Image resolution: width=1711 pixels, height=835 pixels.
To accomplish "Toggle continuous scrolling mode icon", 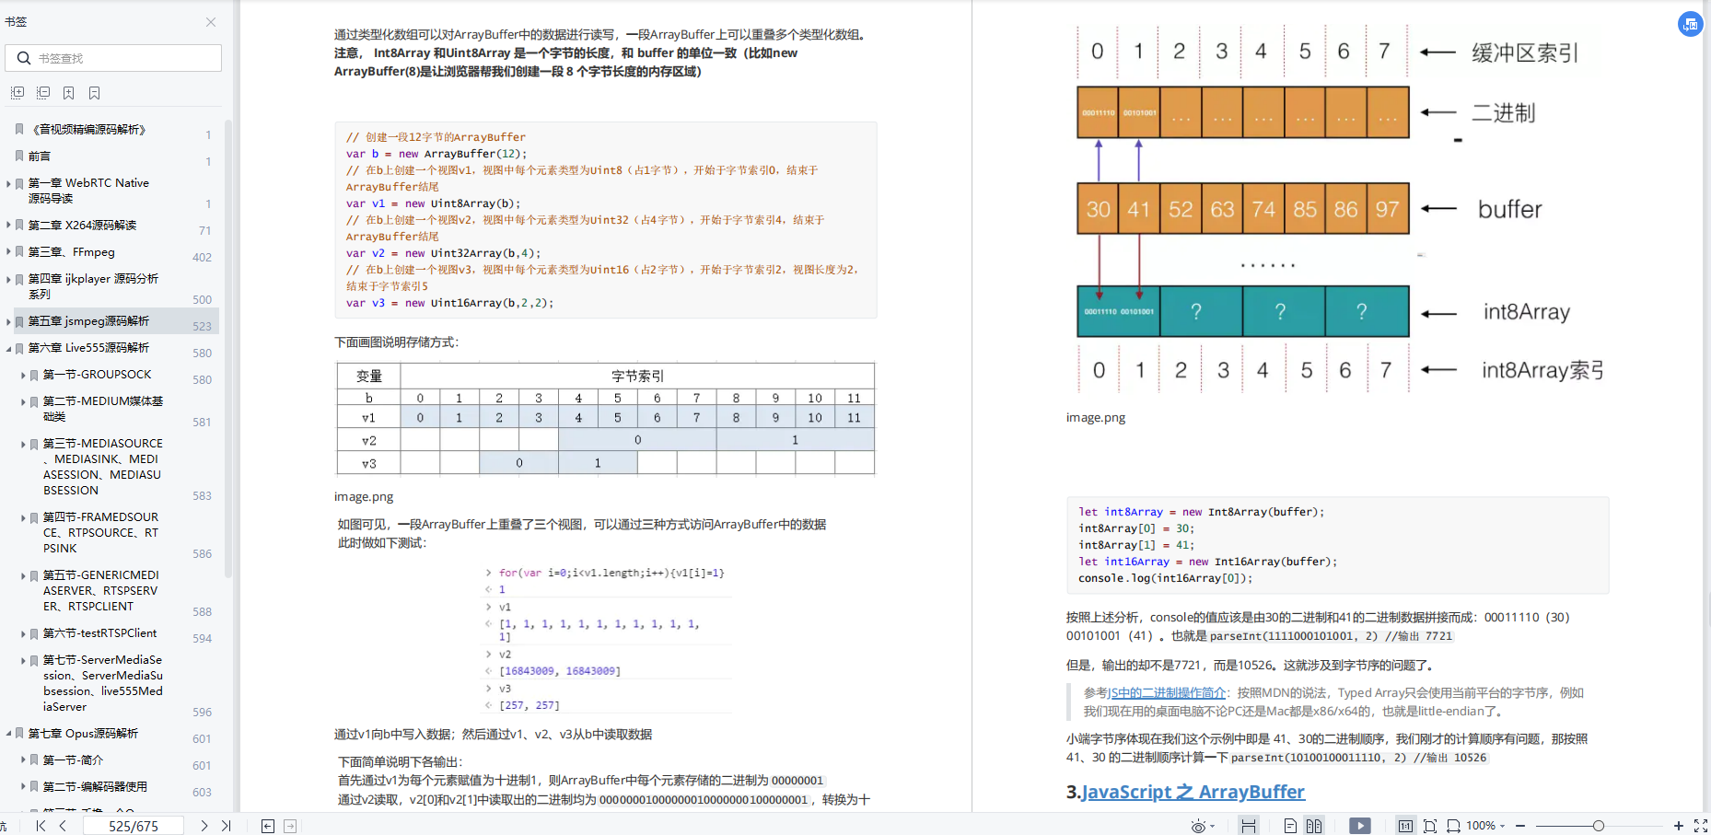I will (x=1249, y=826).
